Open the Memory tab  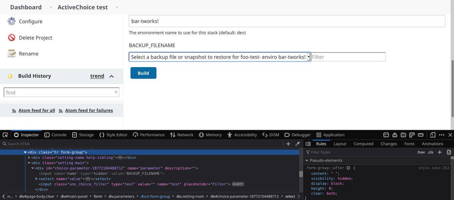210,135
